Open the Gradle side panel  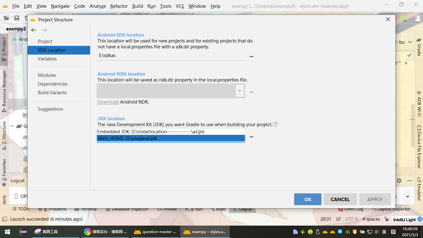[419, 47]
